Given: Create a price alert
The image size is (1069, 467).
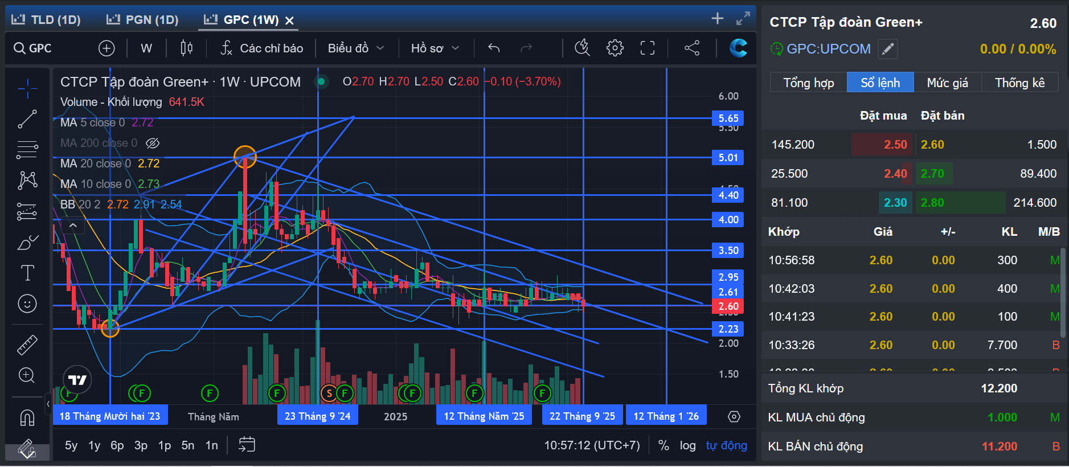Looking at the screenshot, I should click(582, 48).
